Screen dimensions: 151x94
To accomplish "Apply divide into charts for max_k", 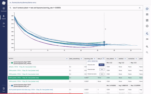I will pos(102,74).
